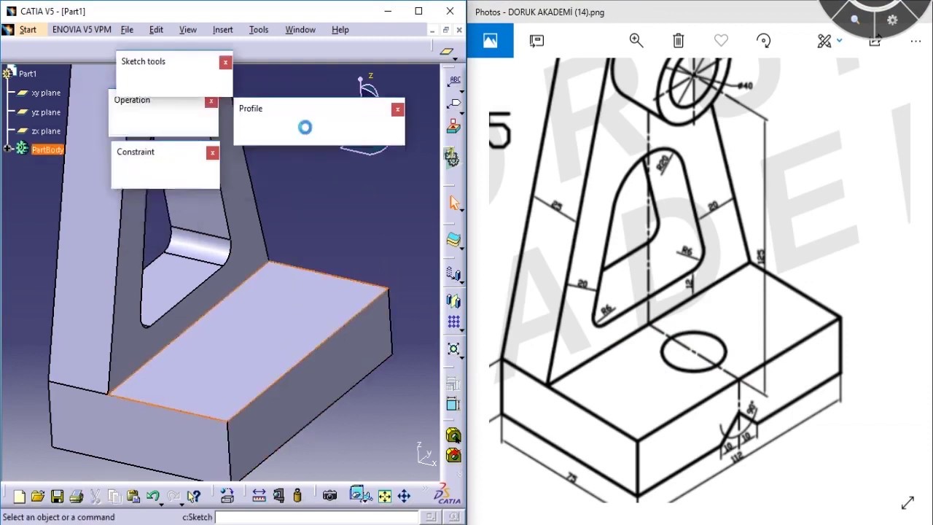Close the Sketch tools floating toolbar
The width and height of the screenshot is (933, 525).
click(x=225, y=62)
